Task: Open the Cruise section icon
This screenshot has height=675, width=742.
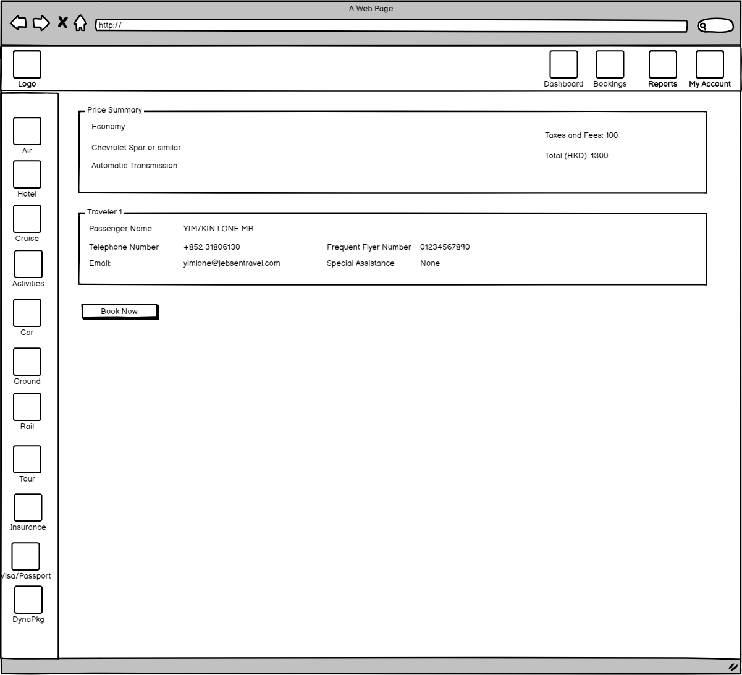Action: (27, 219)
